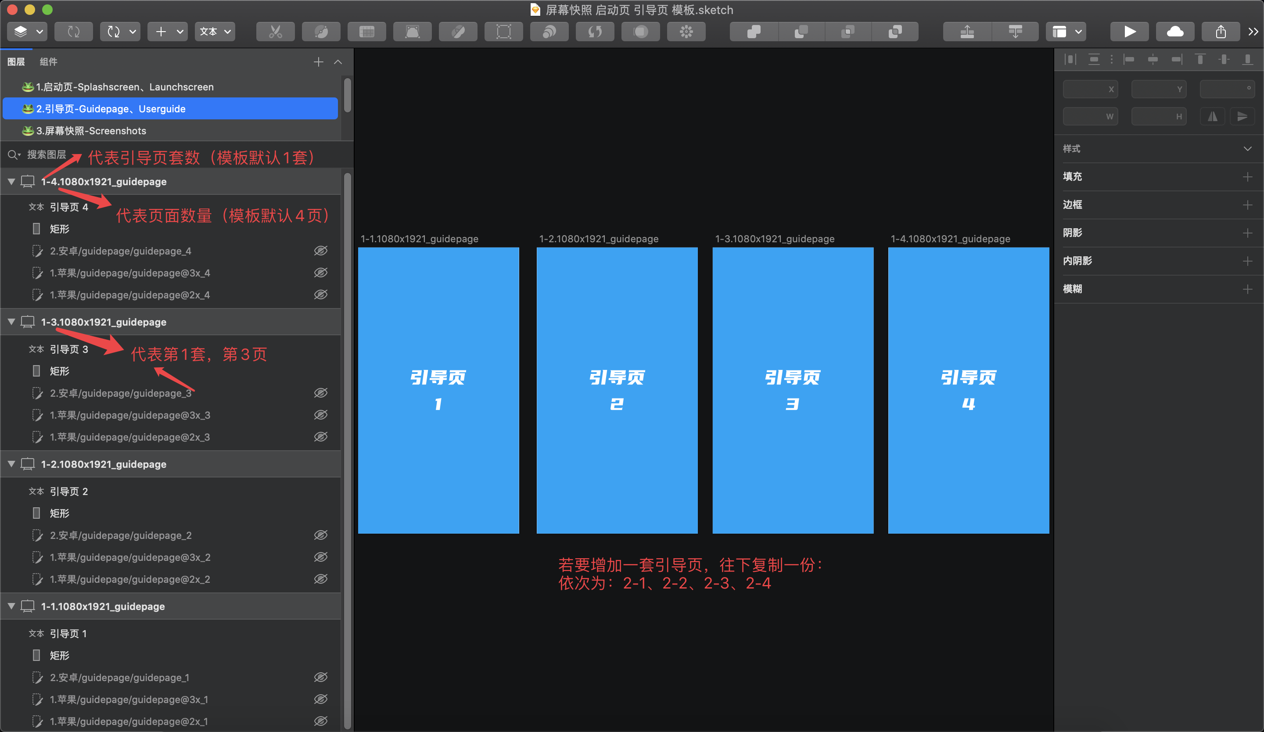Click the Scissors tool icon

point(275,32)
